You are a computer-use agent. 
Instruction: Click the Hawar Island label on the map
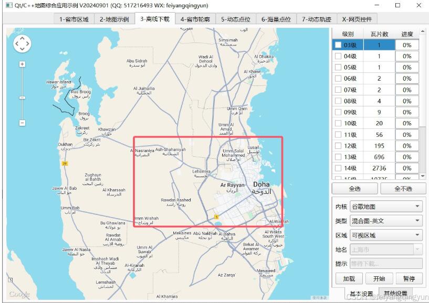59,82
